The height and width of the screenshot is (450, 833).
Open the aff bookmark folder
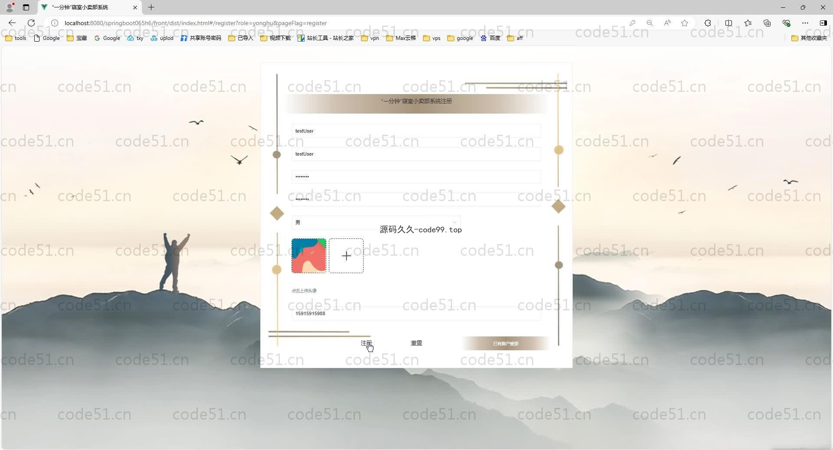[515, 38]
